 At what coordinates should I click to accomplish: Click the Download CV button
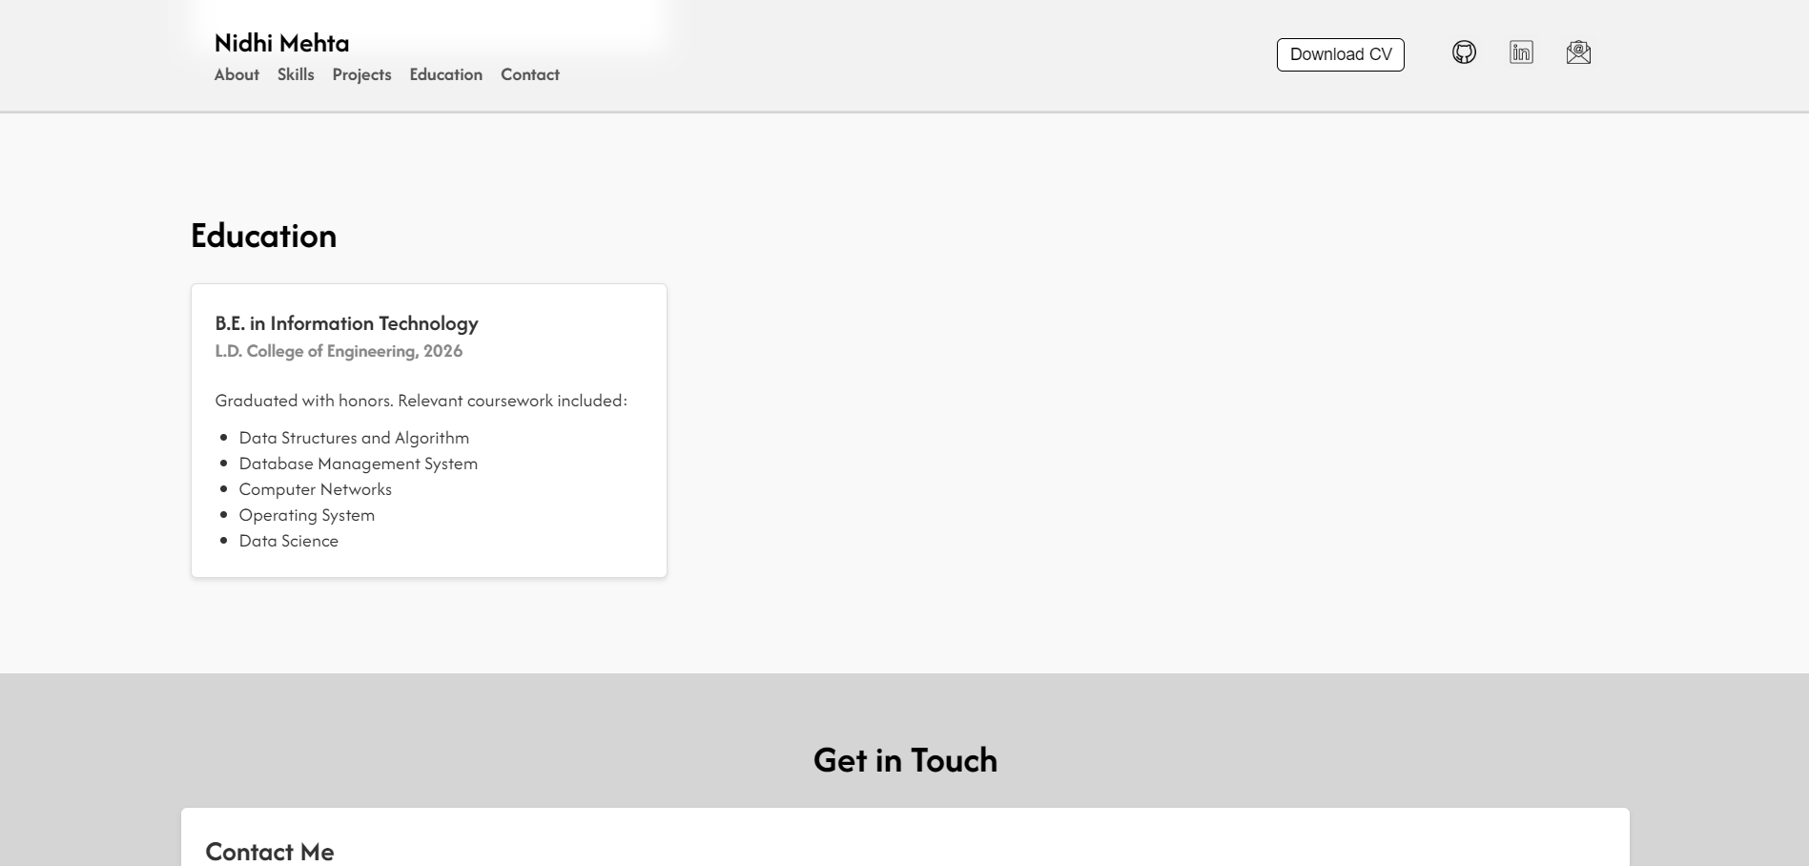tap(1341, 54)
